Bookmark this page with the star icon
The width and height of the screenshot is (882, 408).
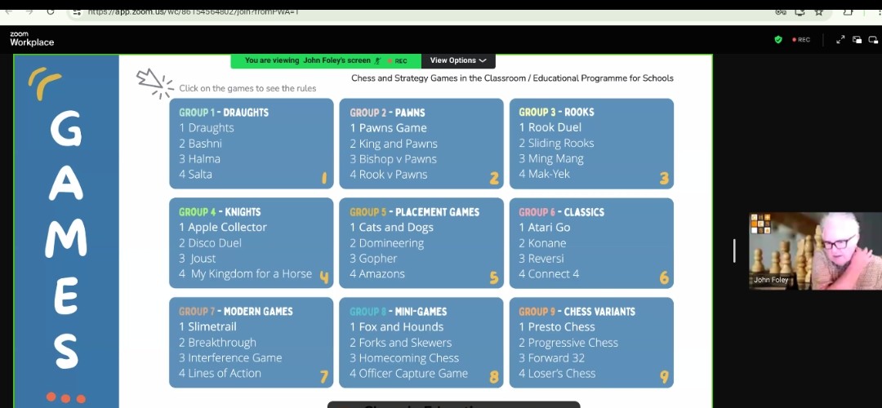tap(818, 11)
